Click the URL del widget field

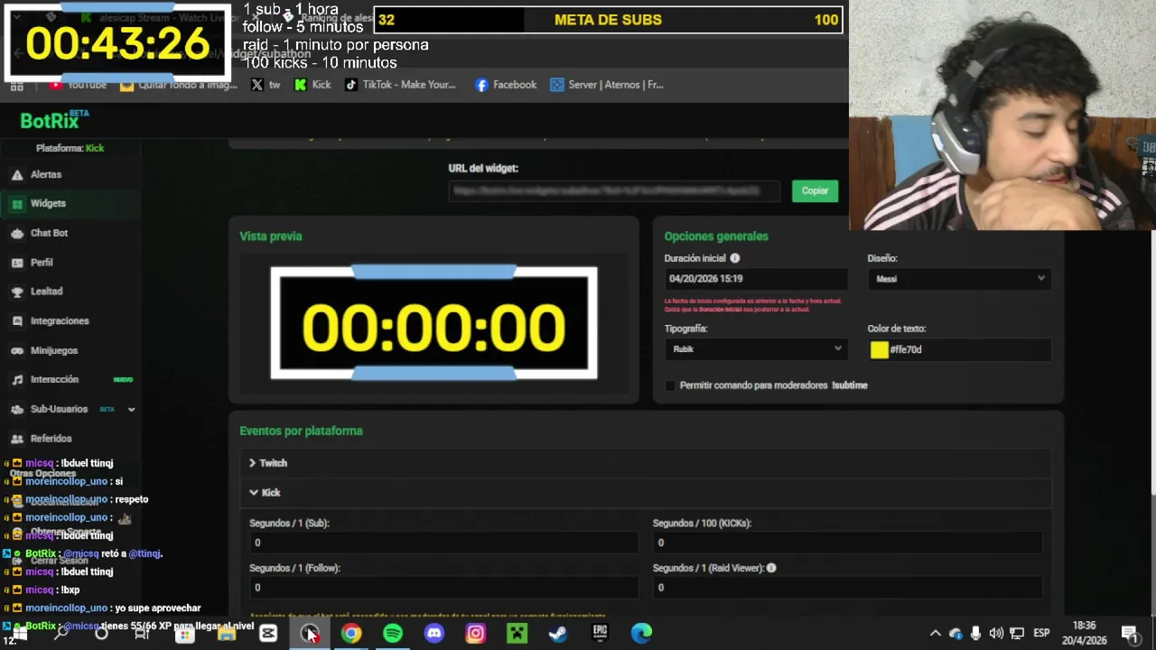[615, 190]
